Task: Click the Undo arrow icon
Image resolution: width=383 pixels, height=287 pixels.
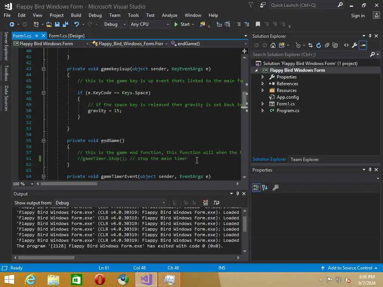Action: (x=77, y=24)
